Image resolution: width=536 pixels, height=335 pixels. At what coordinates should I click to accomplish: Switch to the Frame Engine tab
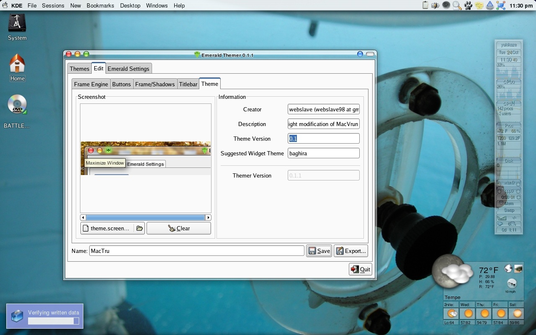[x=91, y=84]
